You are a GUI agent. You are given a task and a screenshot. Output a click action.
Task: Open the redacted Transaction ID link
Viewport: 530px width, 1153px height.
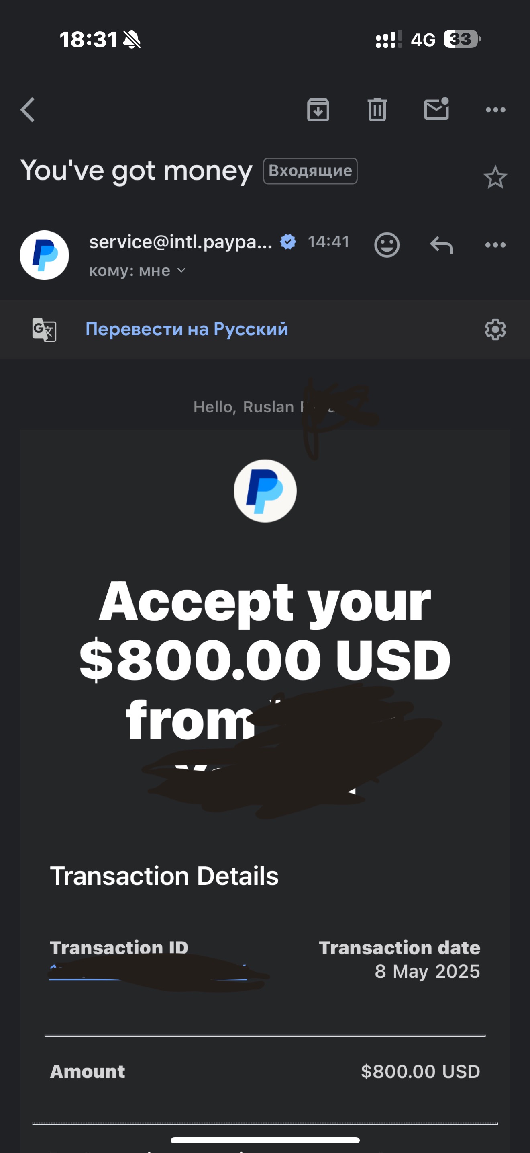(148, 973)
